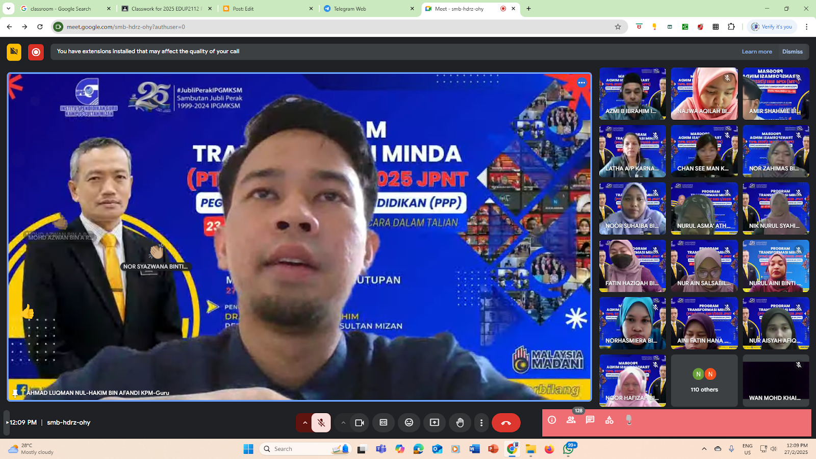
Task: Go back to the previous page
Action: click(x=9, y=27)
